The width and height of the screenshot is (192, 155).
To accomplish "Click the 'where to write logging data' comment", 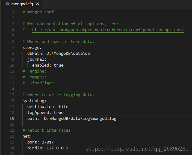I will point(58,95).
